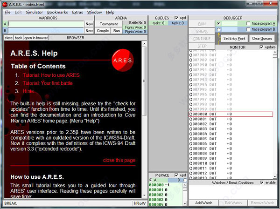The width and height of the screenshot is (280, 209).
Task: Click Clear Queues button
Action: coord(262,39)
